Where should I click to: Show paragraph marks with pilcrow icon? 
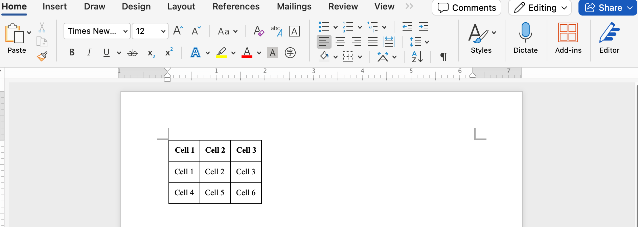(x=444, y=56)
